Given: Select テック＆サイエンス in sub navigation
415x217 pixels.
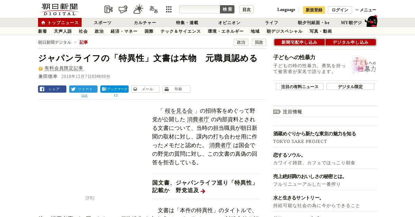Looking at the screenshot, I should pyautogui.click(x=181, y=31).
